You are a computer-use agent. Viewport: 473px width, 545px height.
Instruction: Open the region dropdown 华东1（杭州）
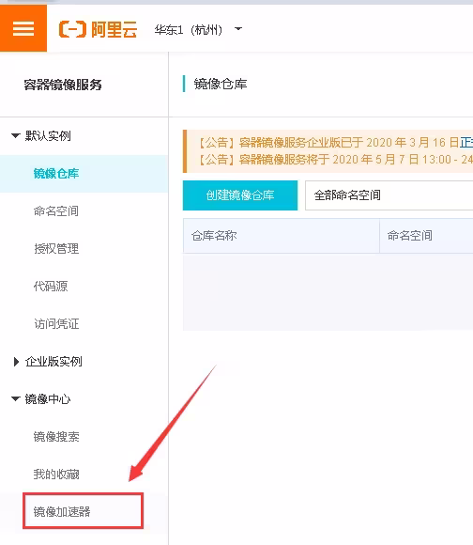(x=198, y=30)
